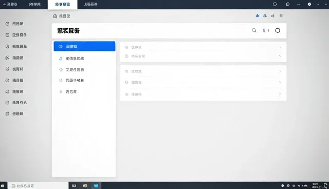Open the sixth item in the left sidebar

14,80
